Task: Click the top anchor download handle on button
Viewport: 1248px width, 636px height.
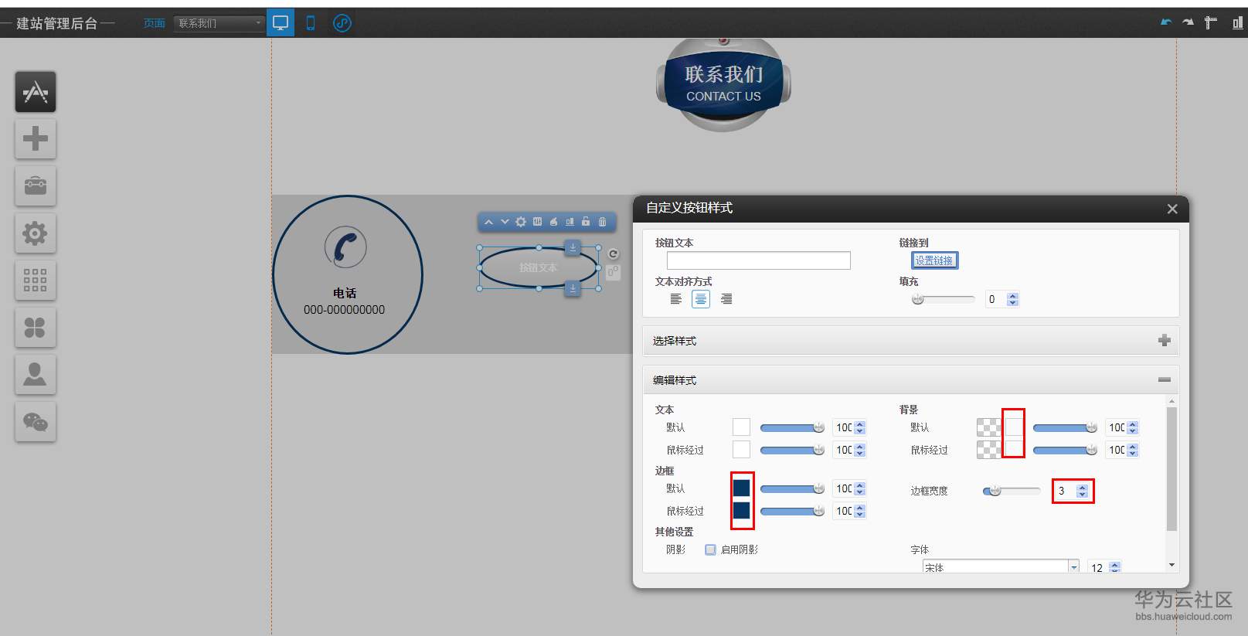Action: click(573, 247)
